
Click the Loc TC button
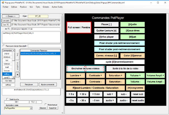[6, 25]
